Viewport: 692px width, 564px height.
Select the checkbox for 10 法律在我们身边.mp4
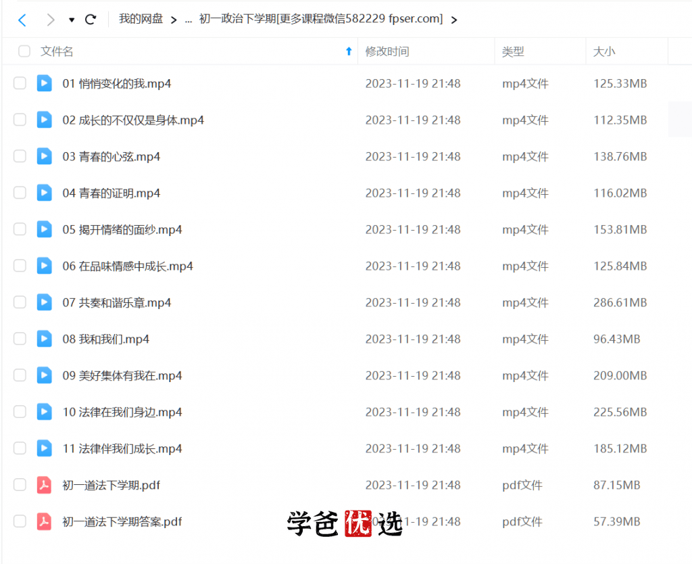[20, 412]
